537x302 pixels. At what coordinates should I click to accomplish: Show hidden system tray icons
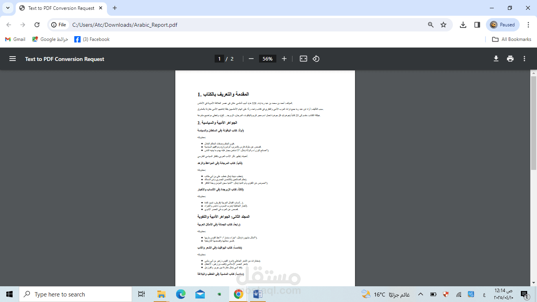(x=421, y=294)
